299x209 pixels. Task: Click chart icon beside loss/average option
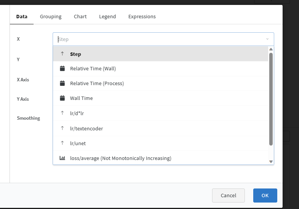pyautogui.click(x=62, y=158)
